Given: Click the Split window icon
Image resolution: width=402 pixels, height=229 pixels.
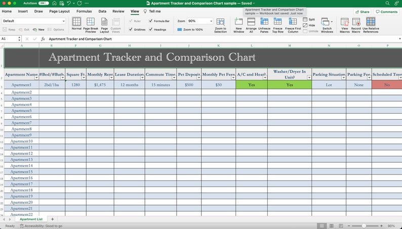Looking at the screenshot, I should click(305, 19).
